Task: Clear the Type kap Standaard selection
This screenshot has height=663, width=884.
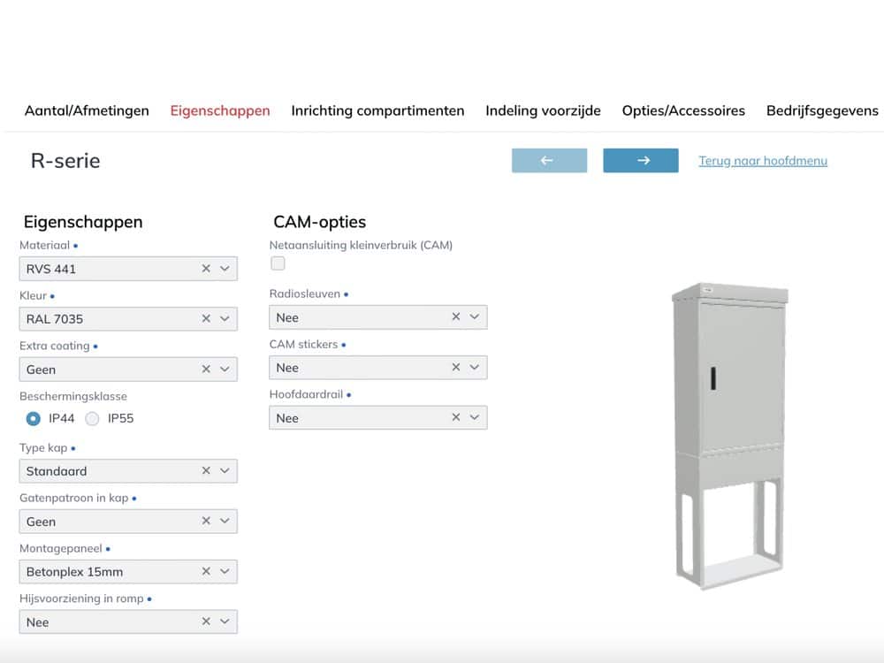Action: point(206,470)
